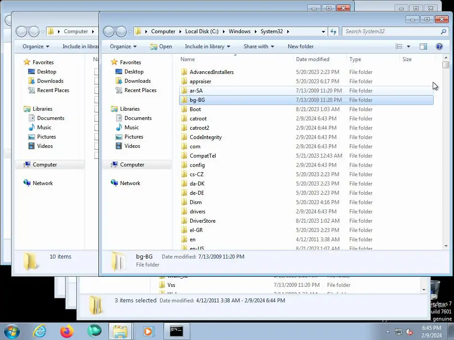Select the CompatTel folder row

coord(306,155)
